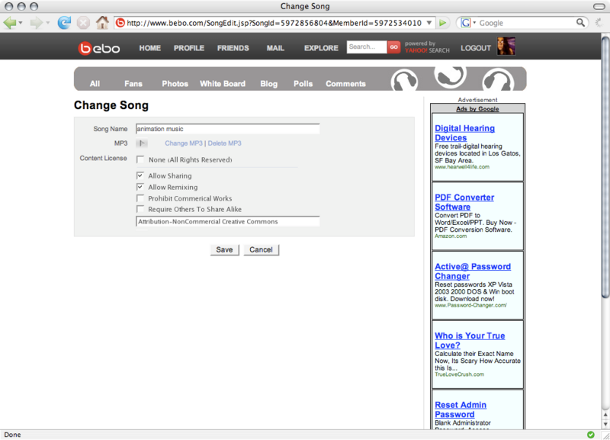Open the Who is Your True Love? ad
Image resolution: width=610 pixels, height=440 pixels.
pos(470,340)
